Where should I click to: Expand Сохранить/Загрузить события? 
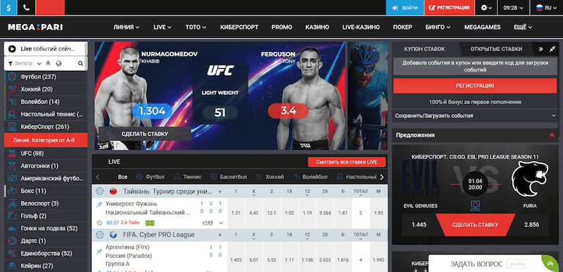475,116
